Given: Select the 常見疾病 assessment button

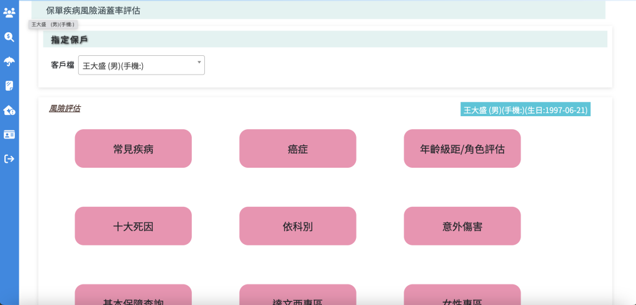Looking at the screenshot, I should click(133, 148).
